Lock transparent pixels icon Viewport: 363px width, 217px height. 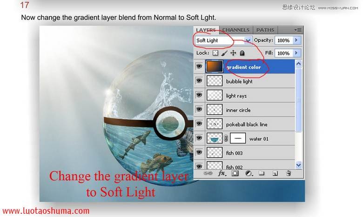click(215, 53)
